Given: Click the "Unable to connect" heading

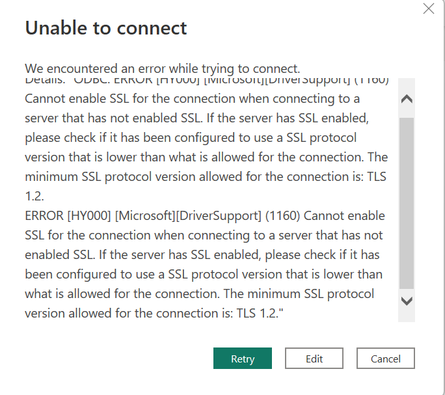Looking at the screenshot, I should coord(105,28).
